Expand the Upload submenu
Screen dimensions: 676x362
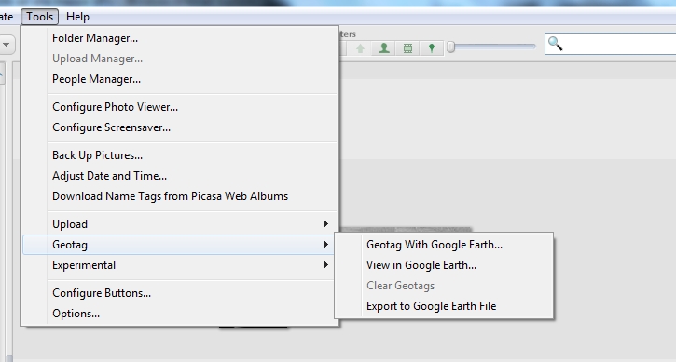point(180,224)
